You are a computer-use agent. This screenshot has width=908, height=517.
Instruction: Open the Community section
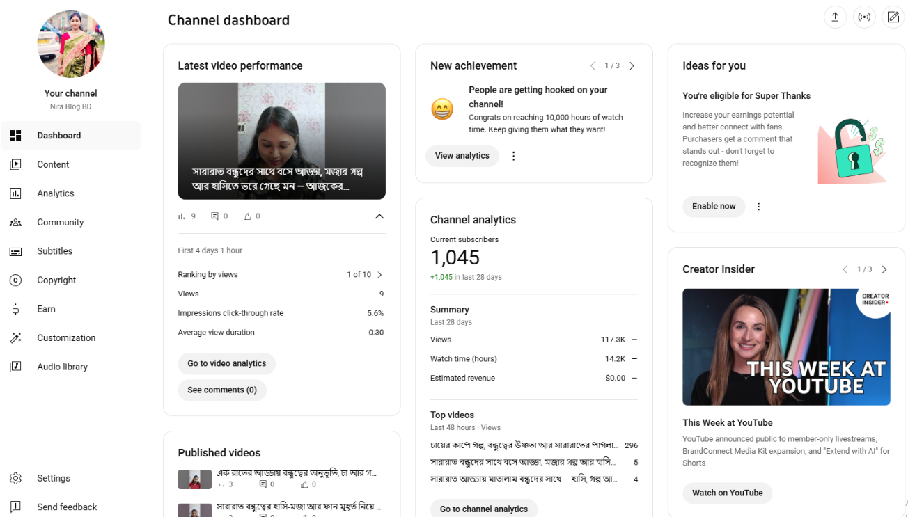tap(60, 222)
